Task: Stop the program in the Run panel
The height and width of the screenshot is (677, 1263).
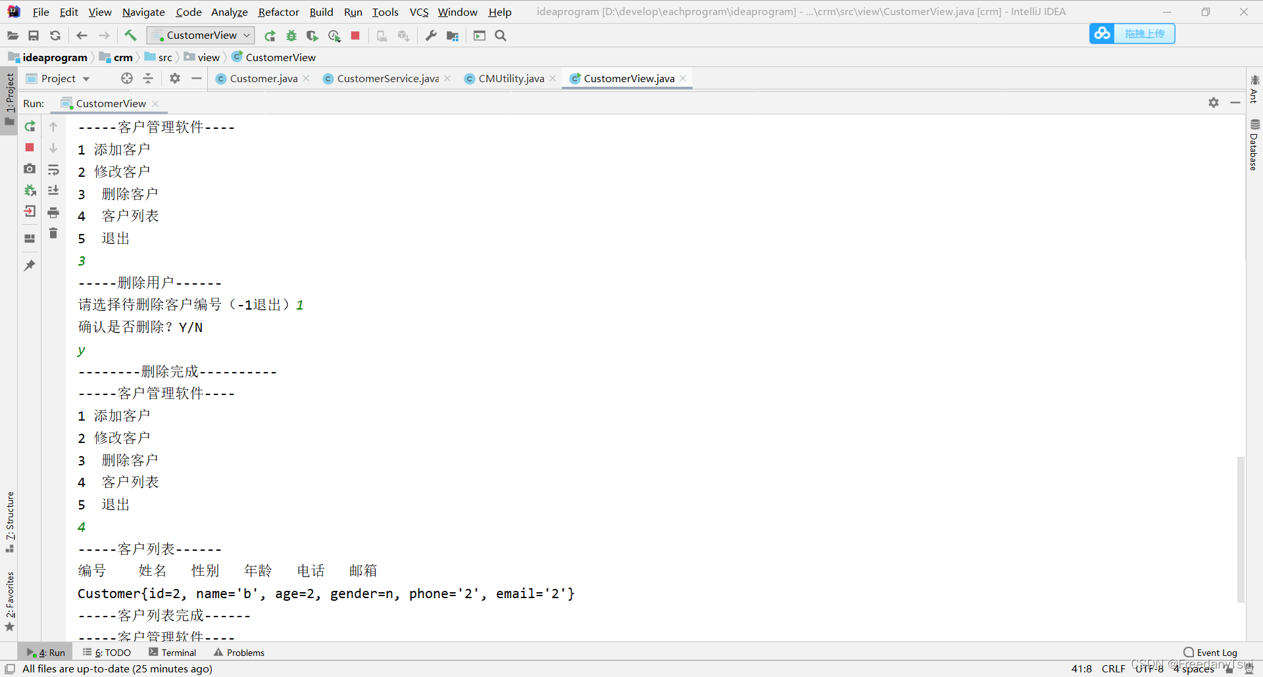Action: pos(30,147)
